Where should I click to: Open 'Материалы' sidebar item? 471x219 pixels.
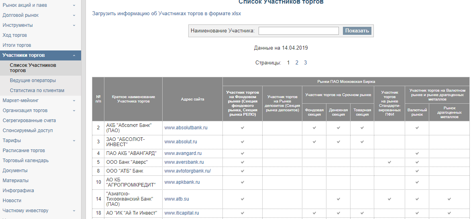tap(16, 180)
